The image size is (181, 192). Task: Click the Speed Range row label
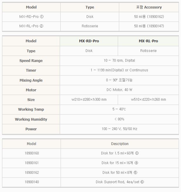(x=31, y=61)
